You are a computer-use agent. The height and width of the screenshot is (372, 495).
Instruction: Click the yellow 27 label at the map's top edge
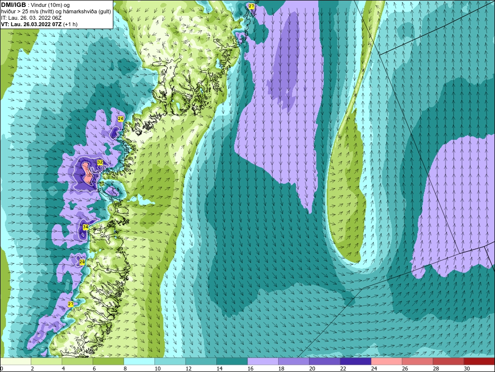tap(251, 6)
